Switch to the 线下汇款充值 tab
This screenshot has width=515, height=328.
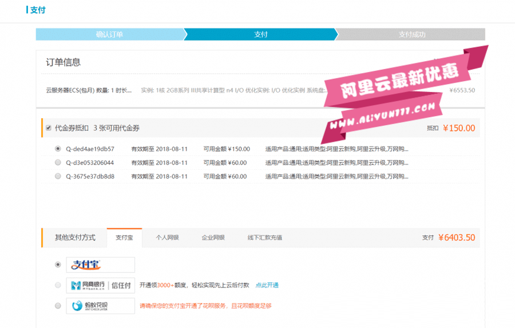pyautogui.click(x=265, y=238)
